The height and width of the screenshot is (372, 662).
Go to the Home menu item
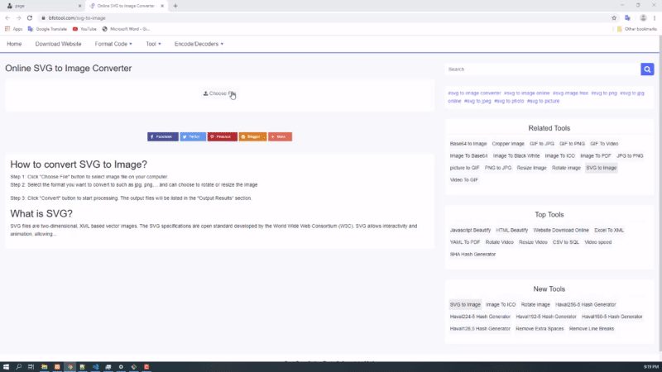[x=14, y=44]
